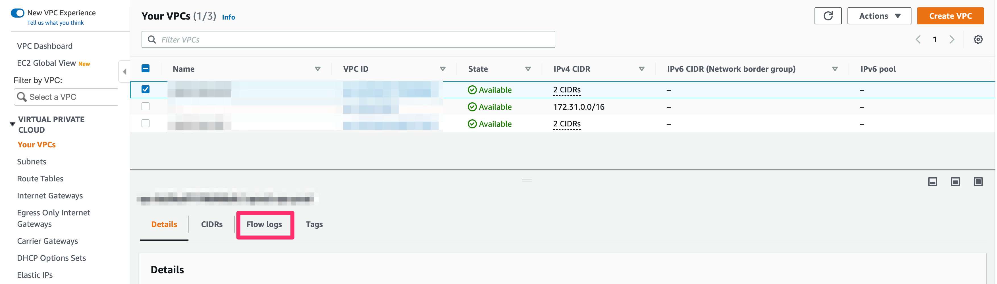Open table preferences gear icon
Viewport: 997px width, 284px height.
(x=978, y=39)
